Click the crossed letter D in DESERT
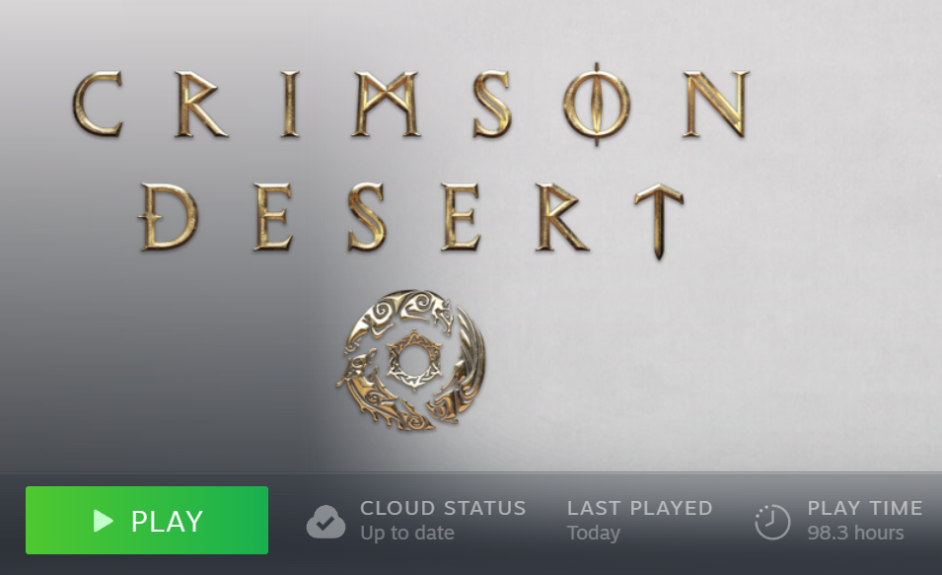The height and width of the screenshot is (575, 942). click(168, 216)
